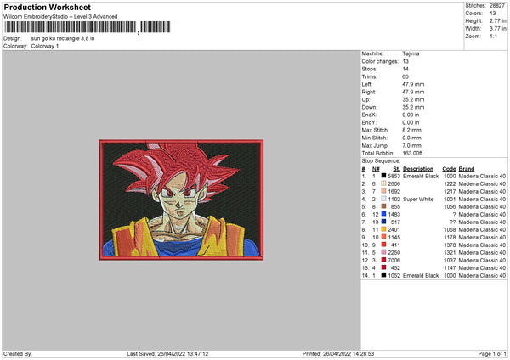Pick the red-orange swatch with code 1378

click(x=384, y=245)
